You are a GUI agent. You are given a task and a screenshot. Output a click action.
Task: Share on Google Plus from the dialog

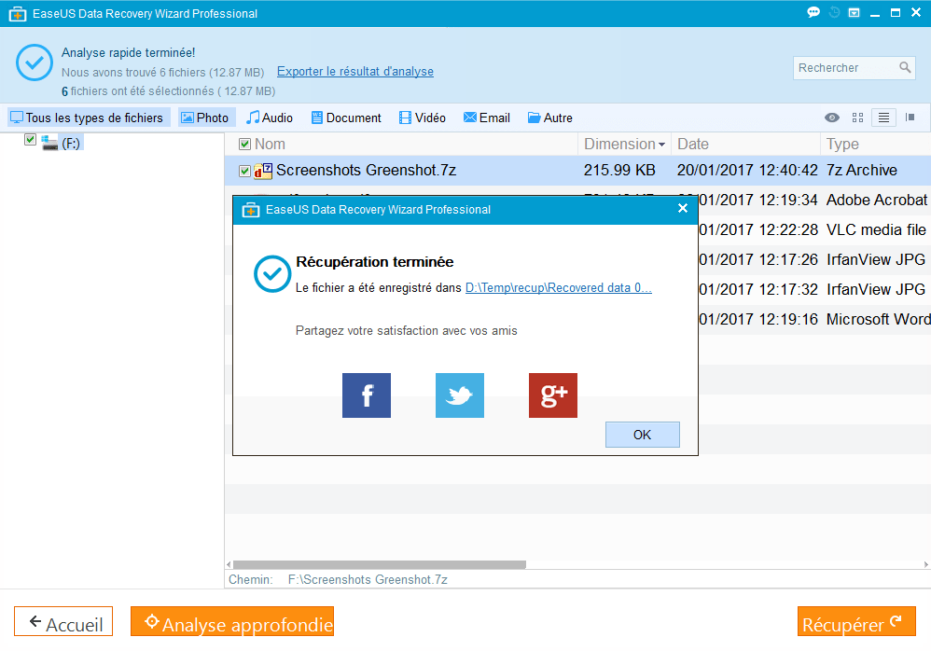(553, 395)
